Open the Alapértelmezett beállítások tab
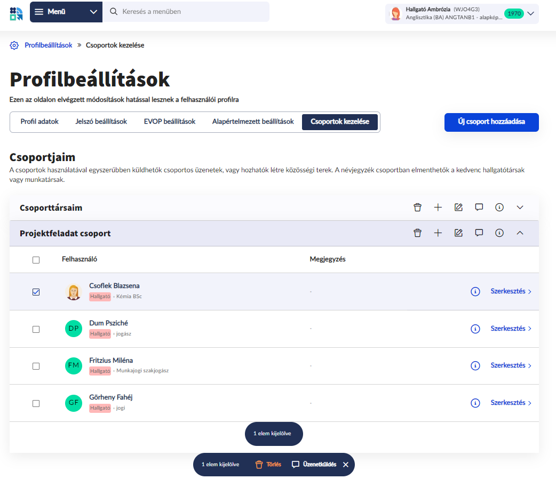Viewport: 556px width, 479px height. click(x=253, y=122)
